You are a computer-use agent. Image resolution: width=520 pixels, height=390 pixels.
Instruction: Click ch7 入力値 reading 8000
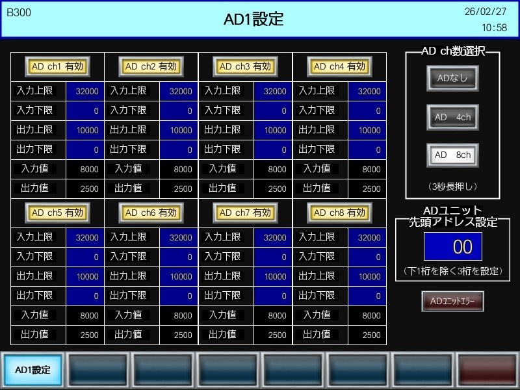(273, 316)
